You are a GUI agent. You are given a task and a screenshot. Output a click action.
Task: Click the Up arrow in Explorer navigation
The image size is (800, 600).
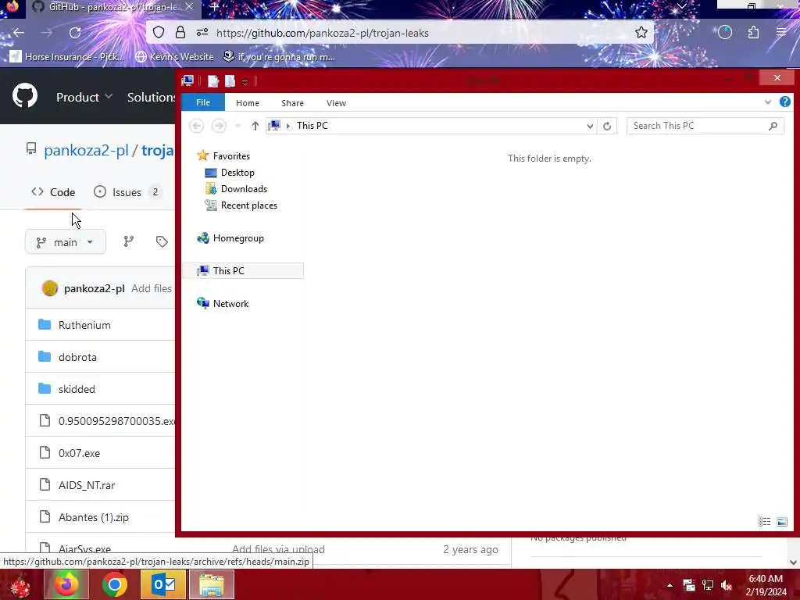[255, 126]
